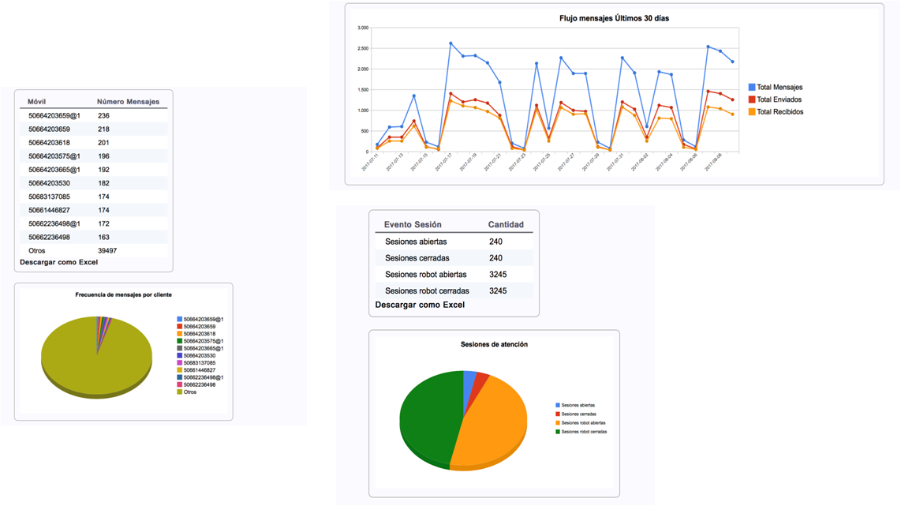
Task: Click the blue Total Mensajes legend swatch
Action: click(x=752, y=88)
